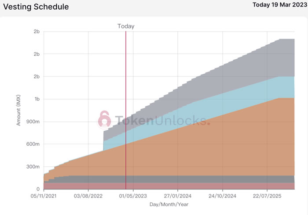Screen dimensions: 308x215
Task: Click the Amount (IMX) y-axis title
Action: (19, 110)
